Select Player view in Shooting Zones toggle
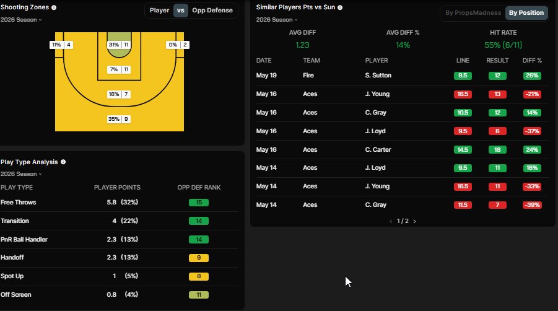Viewport: 558px width, 311px height. coord(159,11)
